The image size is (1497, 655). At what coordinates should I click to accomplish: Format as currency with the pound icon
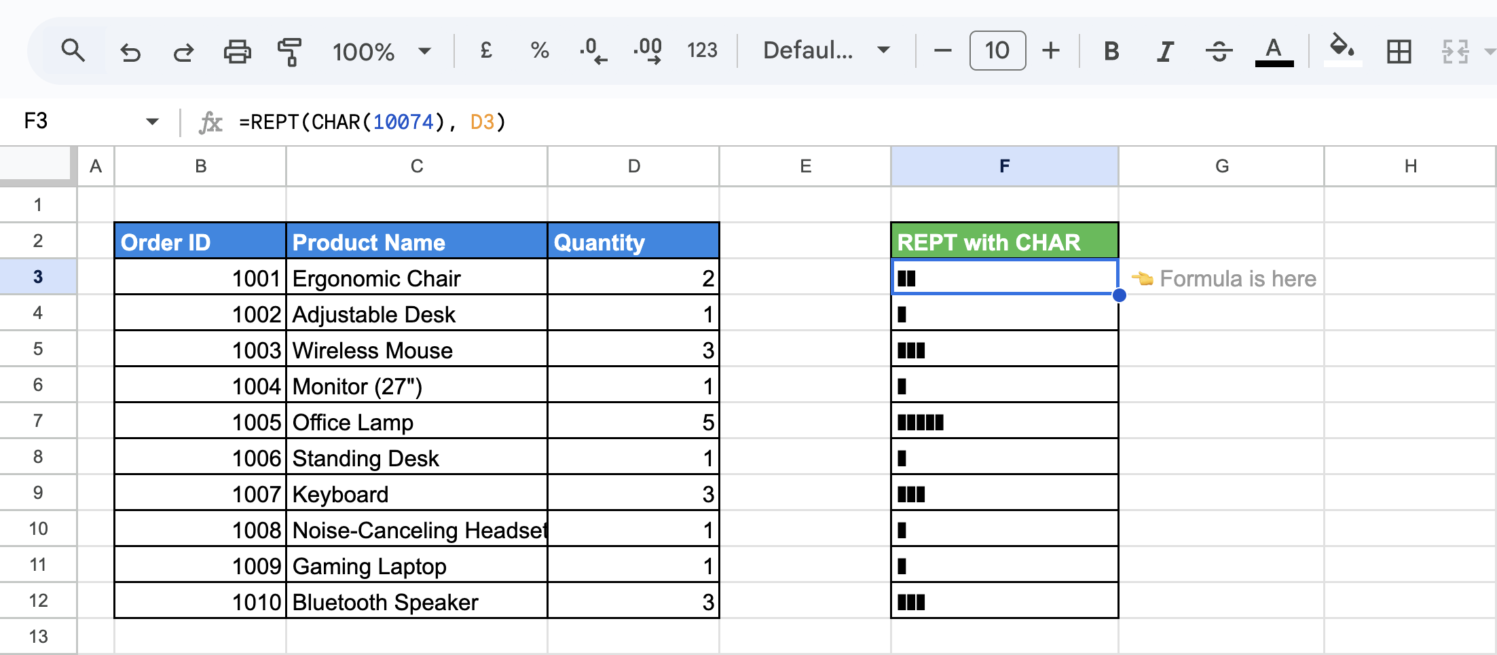pos(486,51)
